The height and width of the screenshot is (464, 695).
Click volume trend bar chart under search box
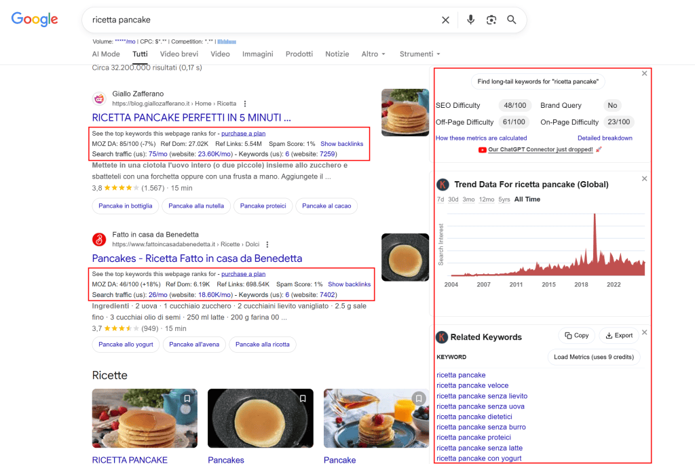(x=227, y=41)
